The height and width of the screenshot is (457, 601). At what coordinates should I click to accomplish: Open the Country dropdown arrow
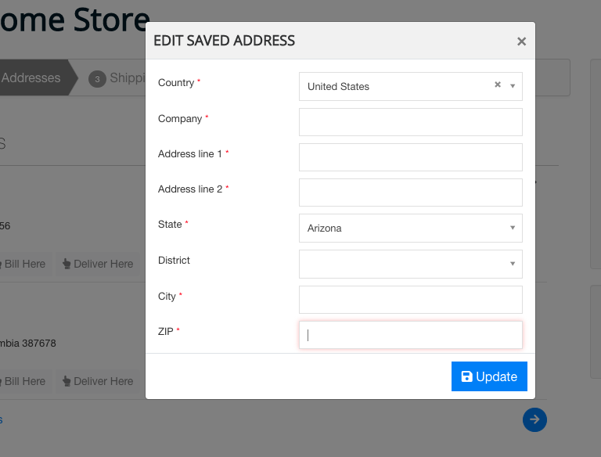[513, 86]
